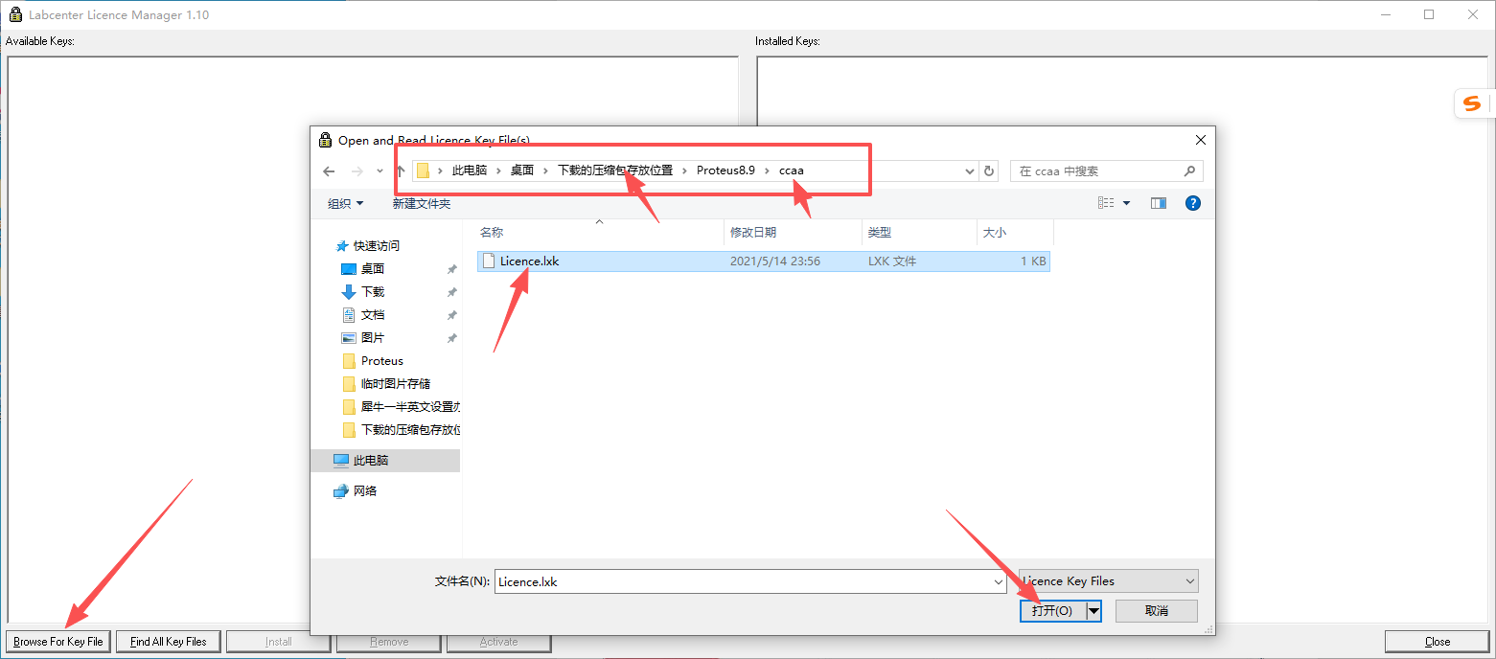
Task: Select the Licence.lxk file
Action: coord(763,261)
